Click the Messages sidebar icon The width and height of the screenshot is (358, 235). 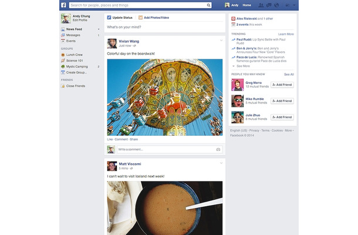click(x=63, y=35)
